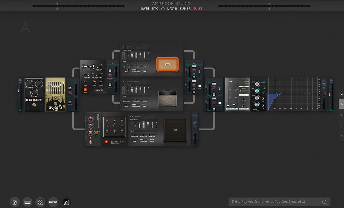
Task: Click the Distortion knob on KRAFT pedal
Action: tap(29, 83)
